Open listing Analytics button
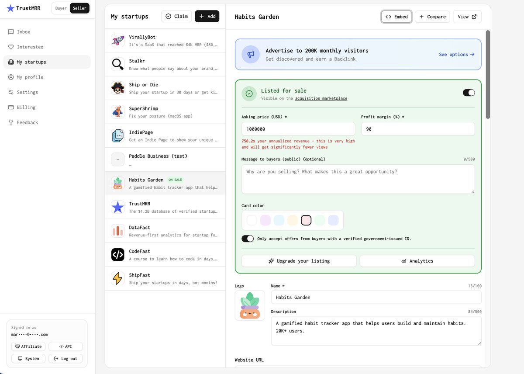The image size is (524, 374). tap(417, 261)
